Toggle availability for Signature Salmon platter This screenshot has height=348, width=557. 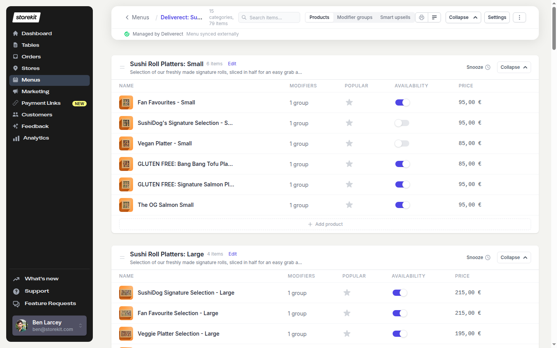point(402,184)
